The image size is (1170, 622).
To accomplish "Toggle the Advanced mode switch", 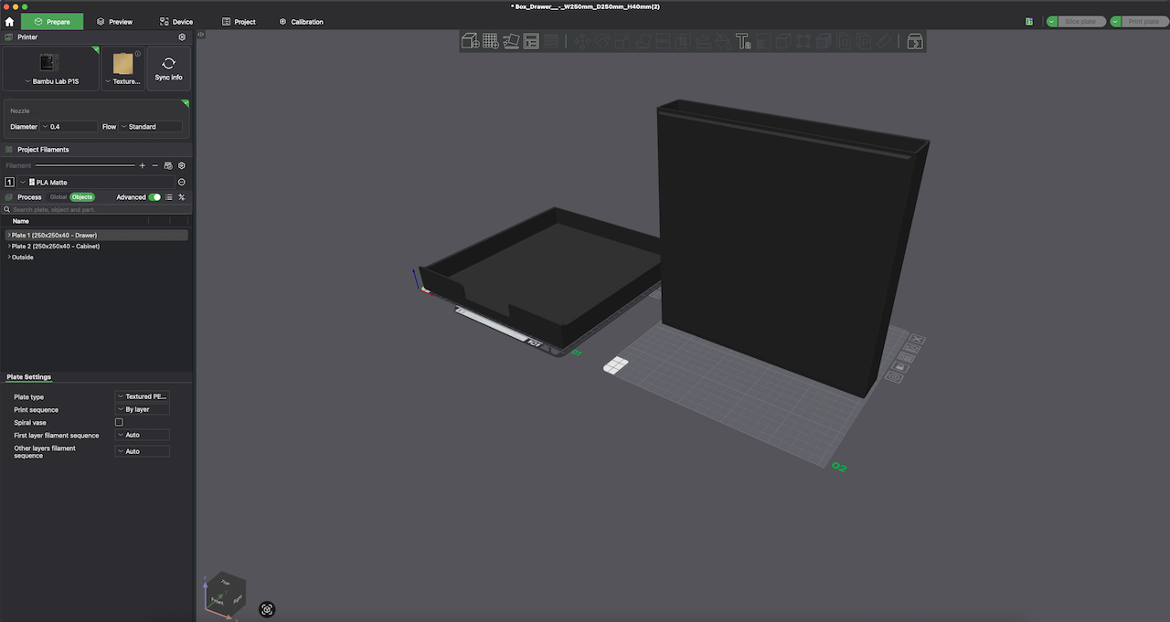I will 154,197.
